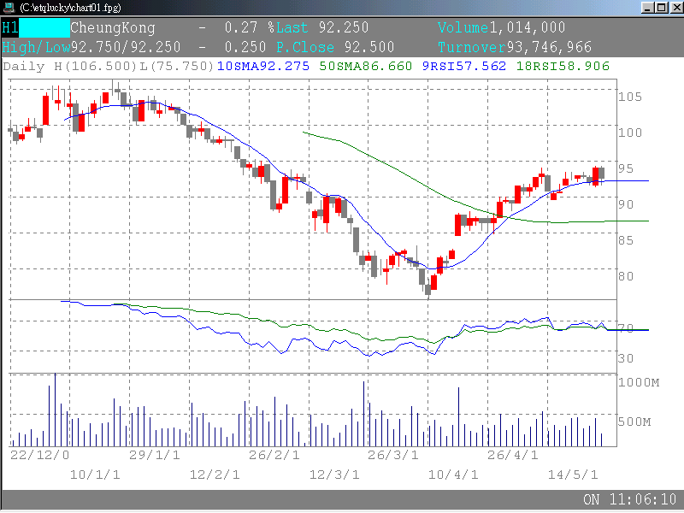Image resolution: width=684 pixels, height=513 pixels.
Task: Click the 26/3/1 date axis label
Action: [x=393, y=455]
